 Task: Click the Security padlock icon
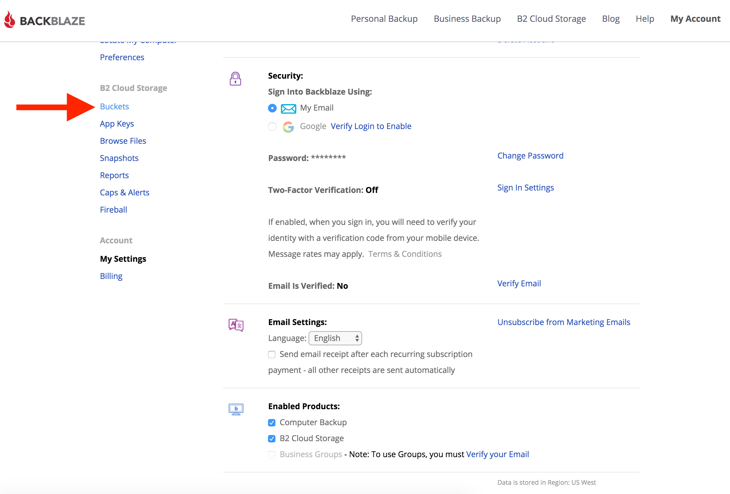[x=235, y=79]
